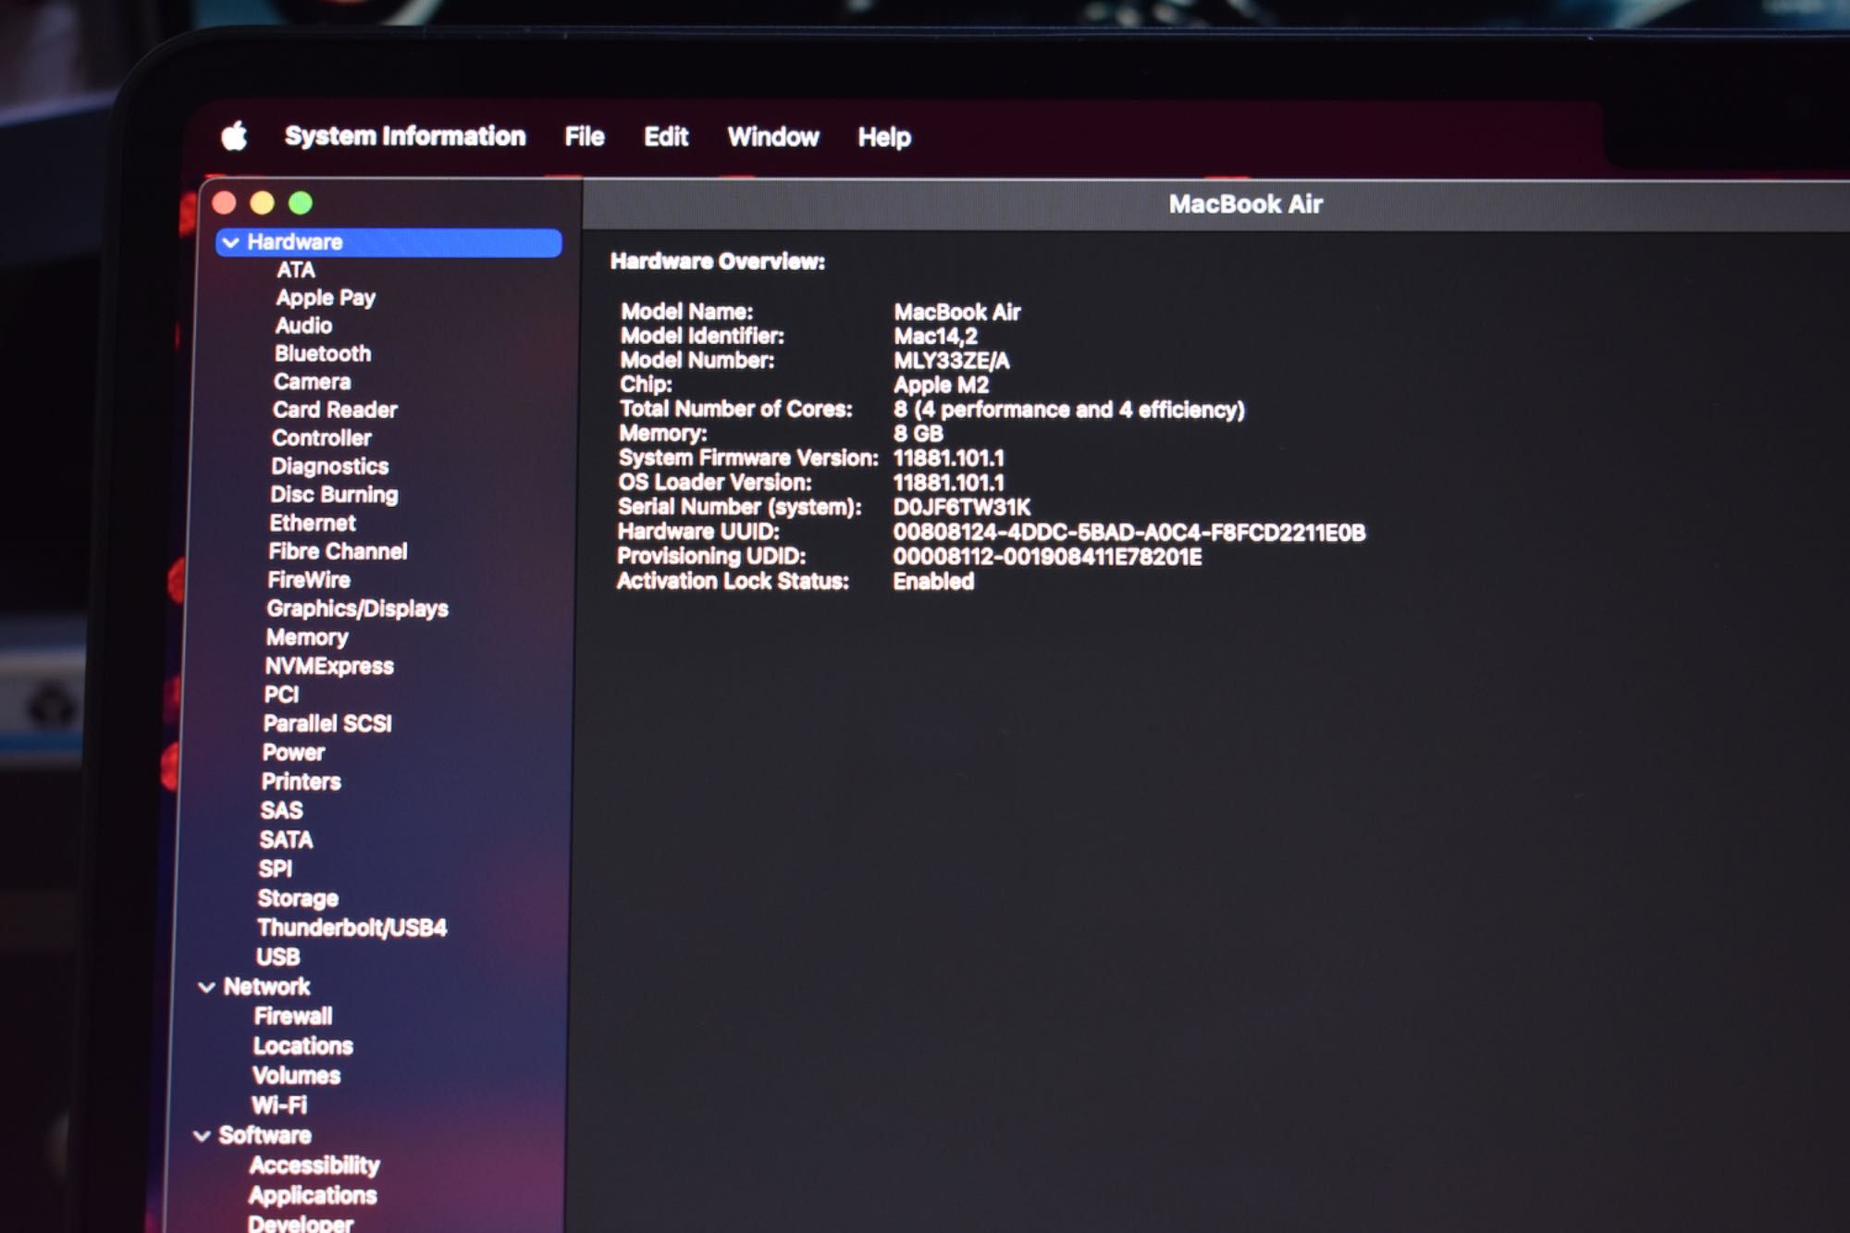Click the Provisioning UDID value
This screenshot has height=1233, width=1850.
[1047, 557]
